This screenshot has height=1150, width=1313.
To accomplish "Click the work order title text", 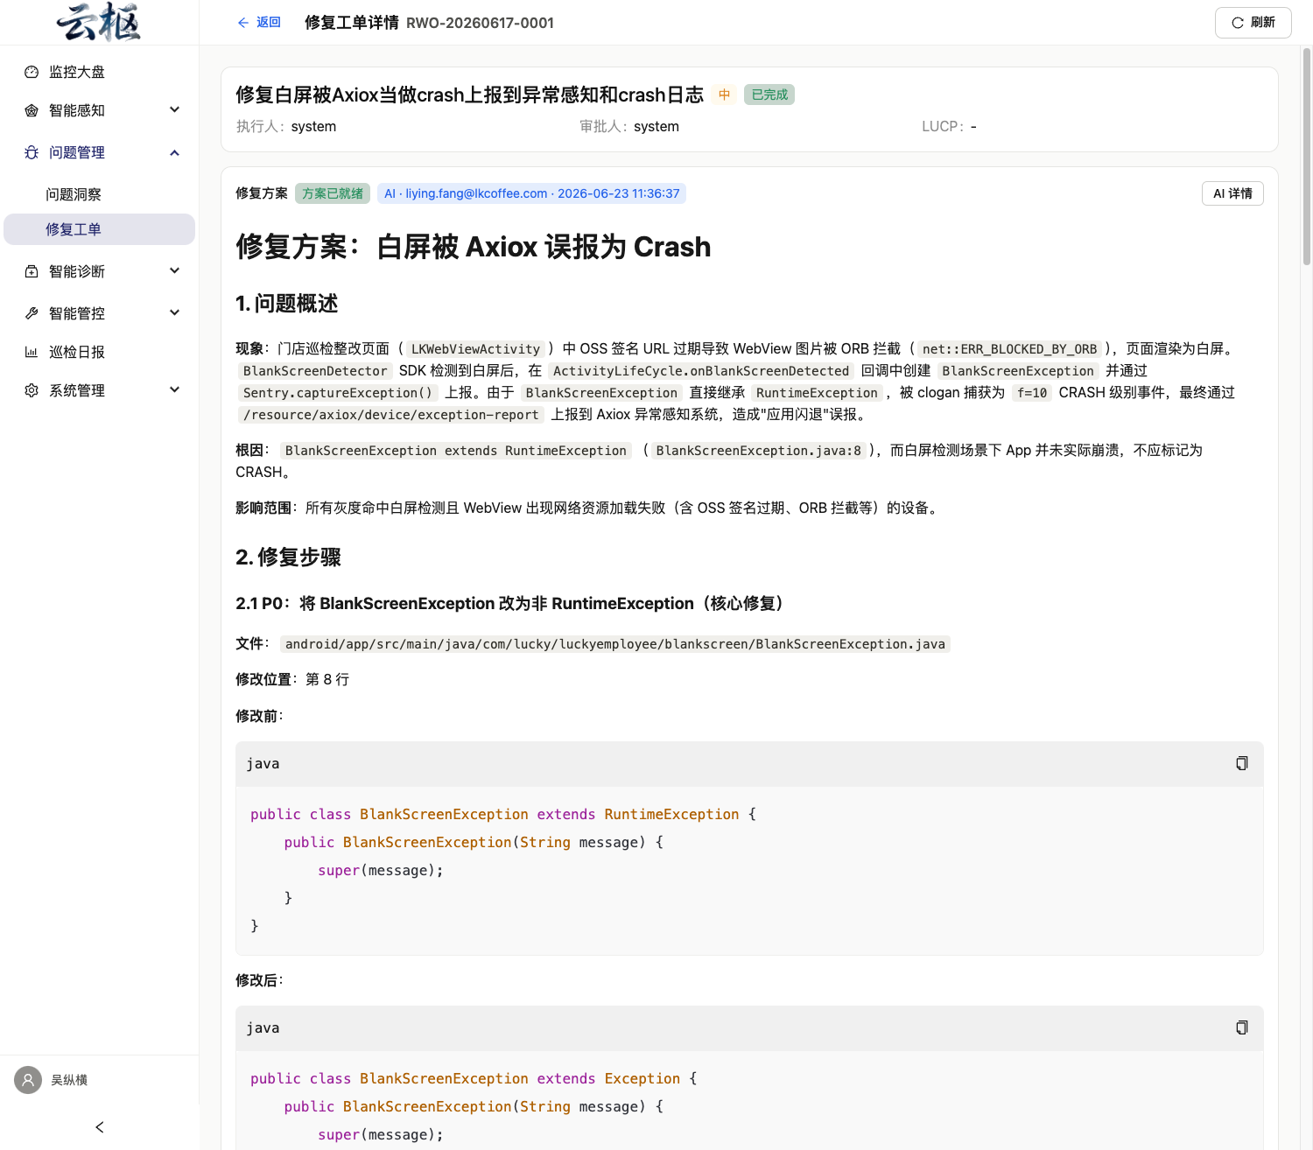I will click(x=469, y=95).
